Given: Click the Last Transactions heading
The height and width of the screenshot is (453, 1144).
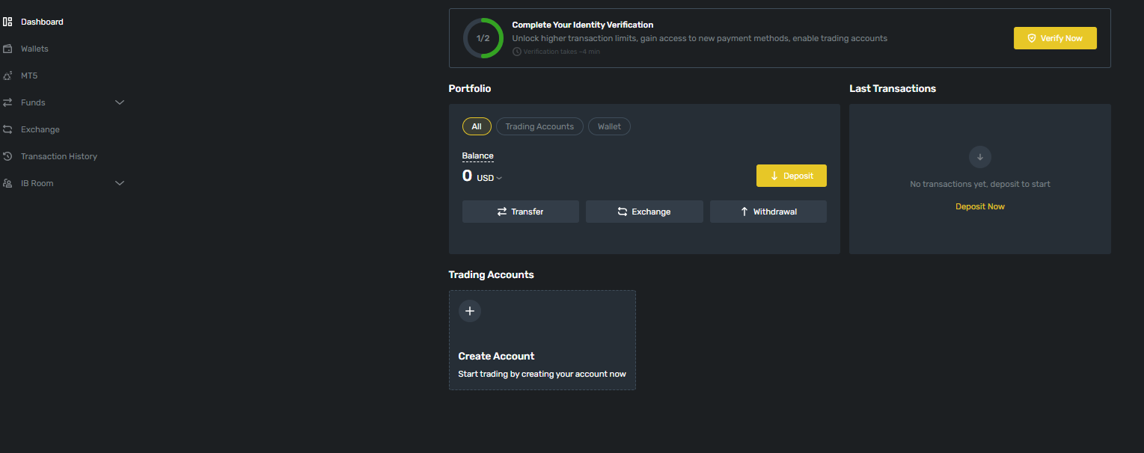Looking at the screenshot, I should coord(893,88).
